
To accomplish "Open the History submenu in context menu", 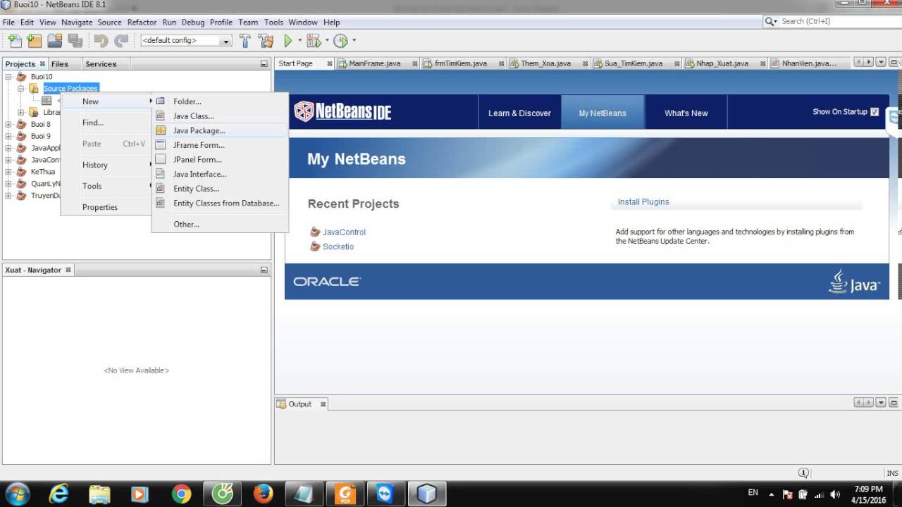I will click(x=106, y=165).
